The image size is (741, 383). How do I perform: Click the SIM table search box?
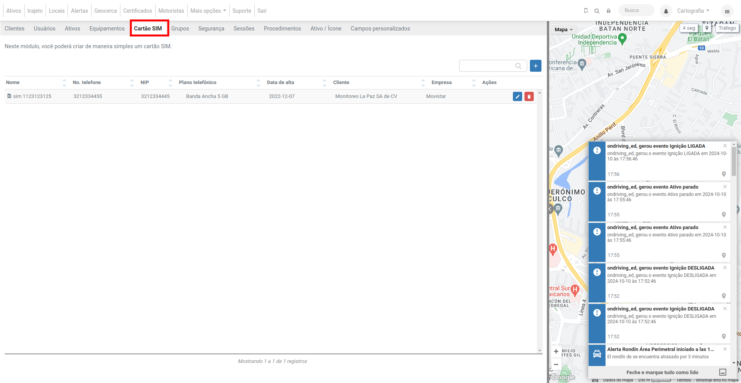(493, 66)
